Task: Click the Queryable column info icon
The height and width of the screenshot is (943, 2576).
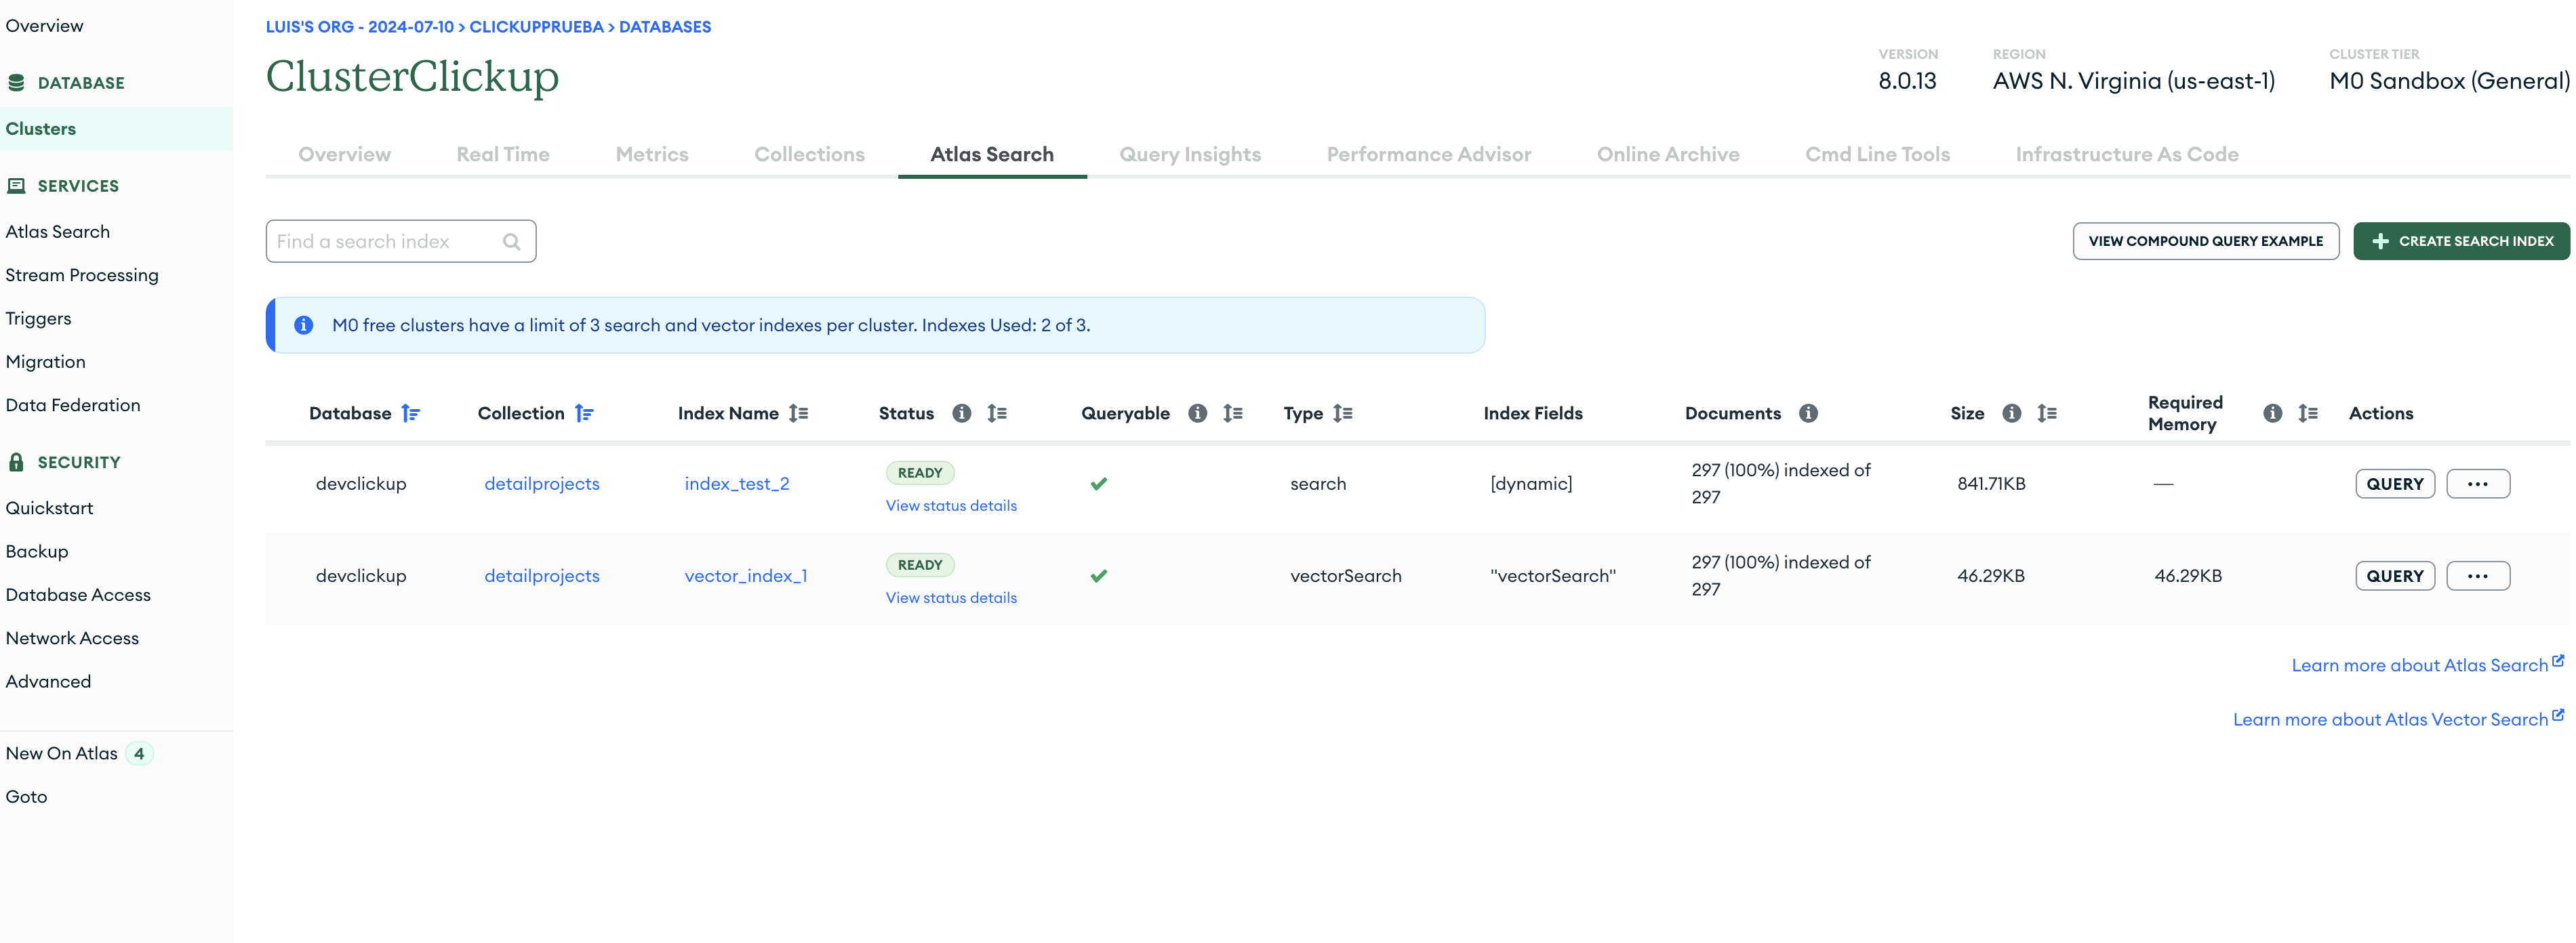Action: click(x=1197, y=413)
